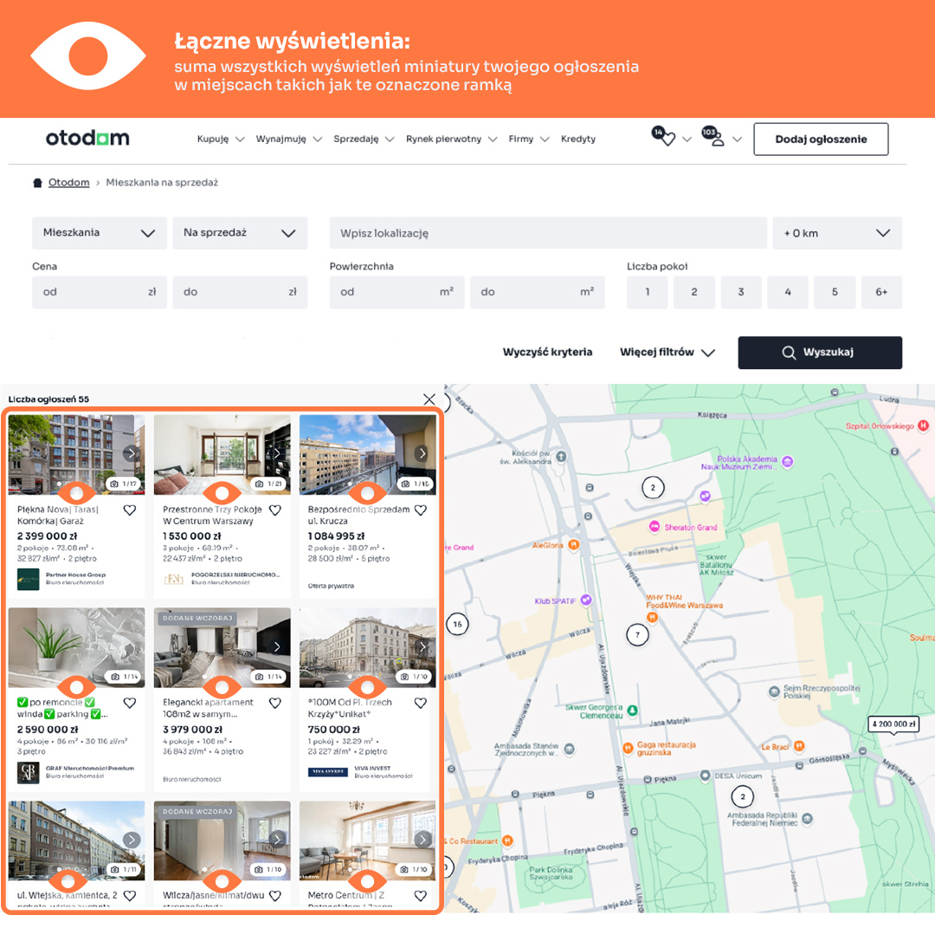The width and height of the screenshot is (935, 948).
Task: Expand the + 0 km distance dropdown
Action: pos(836,233)
